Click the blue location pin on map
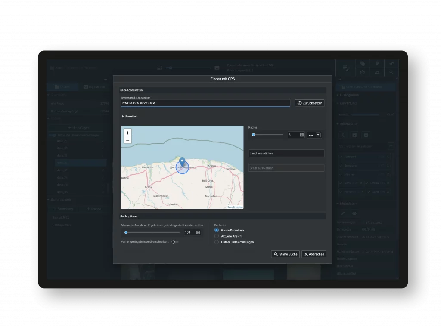The height and width of the screenshot is (327, 441). (182, 162)
